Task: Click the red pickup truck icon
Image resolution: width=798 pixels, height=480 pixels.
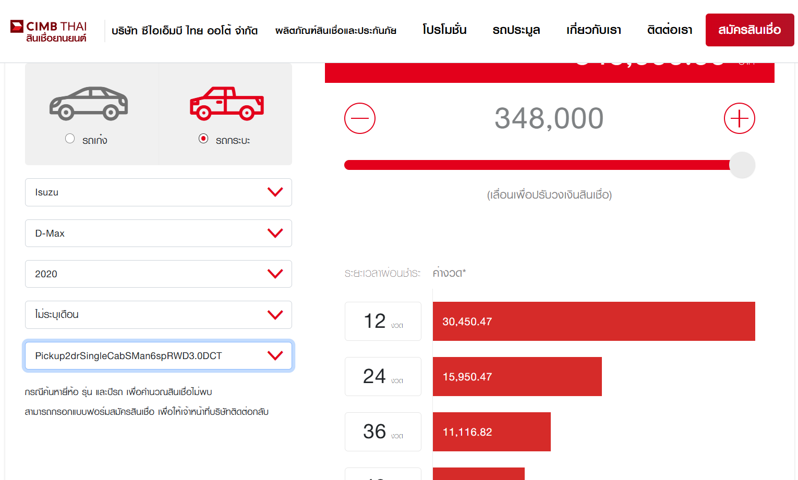Action: coord(227,103)
